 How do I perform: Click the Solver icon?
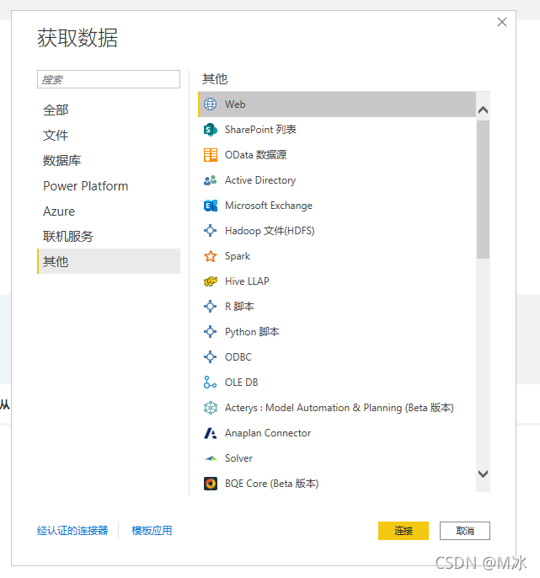(211, 458)
